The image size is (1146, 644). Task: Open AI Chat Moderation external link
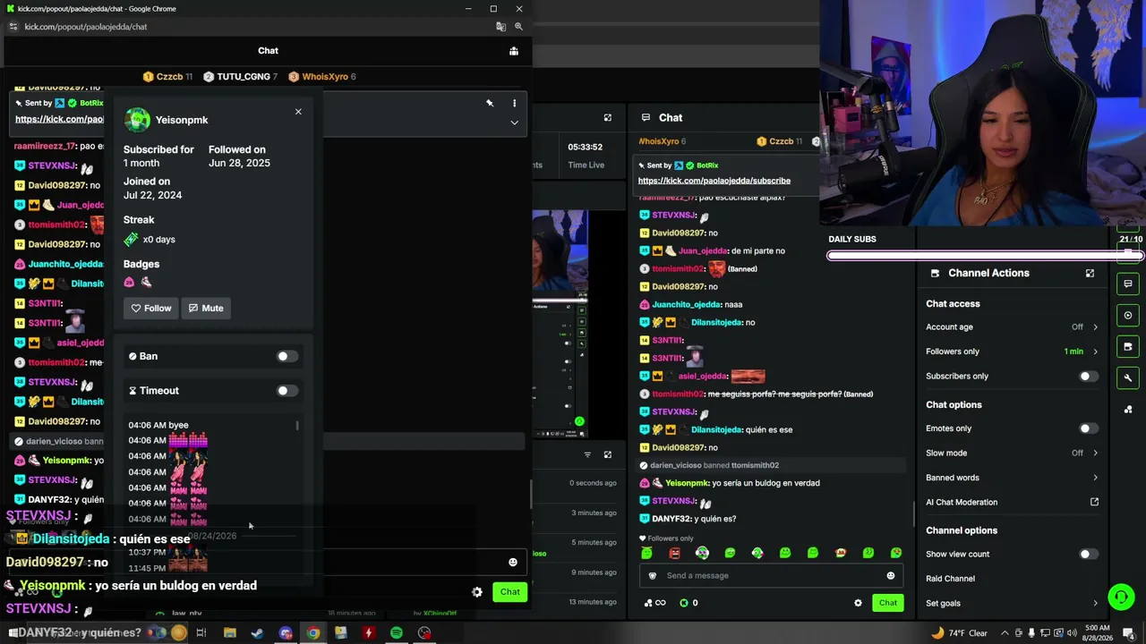pyautogui.click(x=1094, y=503)
